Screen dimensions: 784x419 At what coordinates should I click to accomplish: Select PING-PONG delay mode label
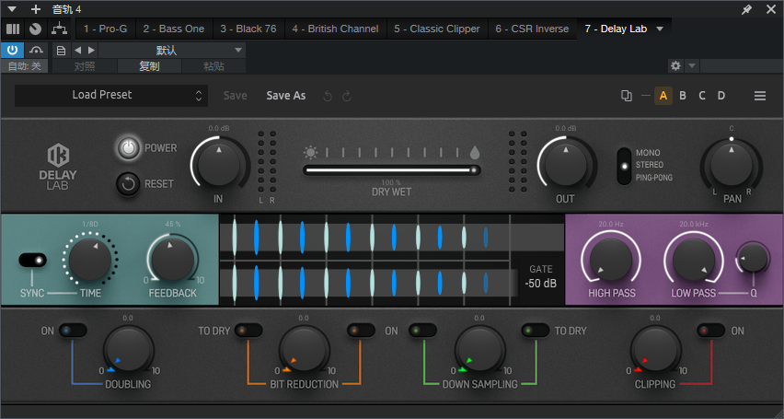(x=654, y=178)
